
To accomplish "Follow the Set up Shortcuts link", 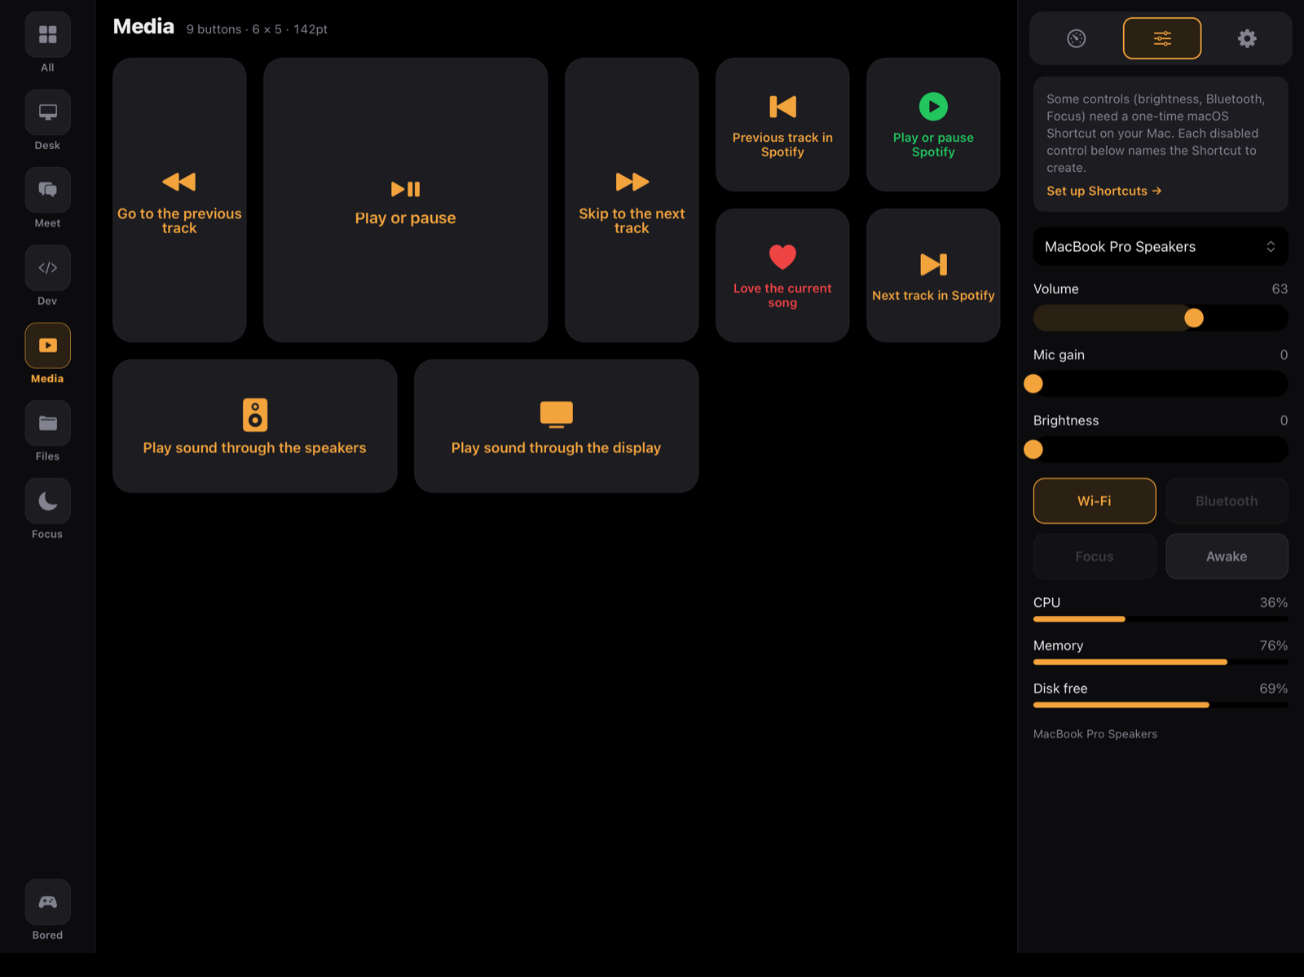I will coord(1104,191).
